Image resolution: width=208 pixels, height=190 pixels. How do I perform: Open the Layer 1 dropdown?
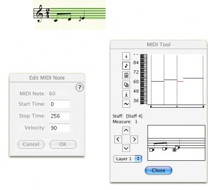tap(127, 159)
